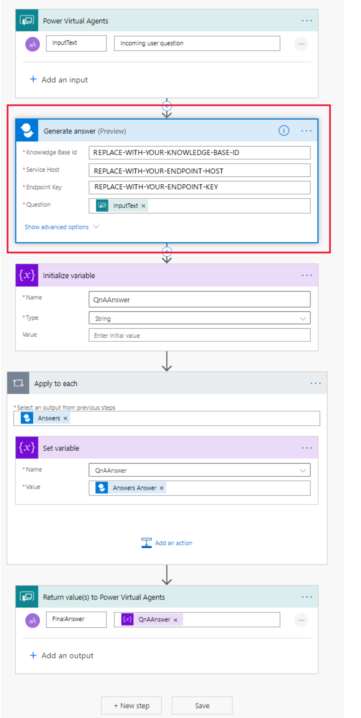The width and height of the screenshot is (361, 718).
Task: Open the Power Virtual Agents step ellipsis menu
Action: point(307,21)
